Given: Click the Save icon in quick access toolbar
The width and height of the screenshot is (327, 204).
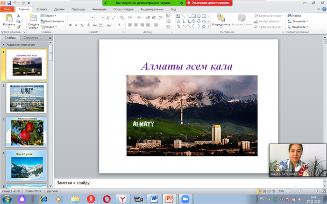Looking at the screenshot, I should click(x=9, y=3).
